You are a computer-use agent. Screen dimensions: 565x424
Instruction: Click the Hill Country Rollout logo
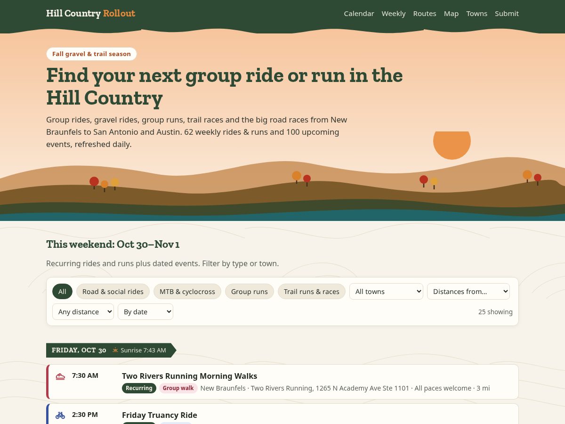90,14
